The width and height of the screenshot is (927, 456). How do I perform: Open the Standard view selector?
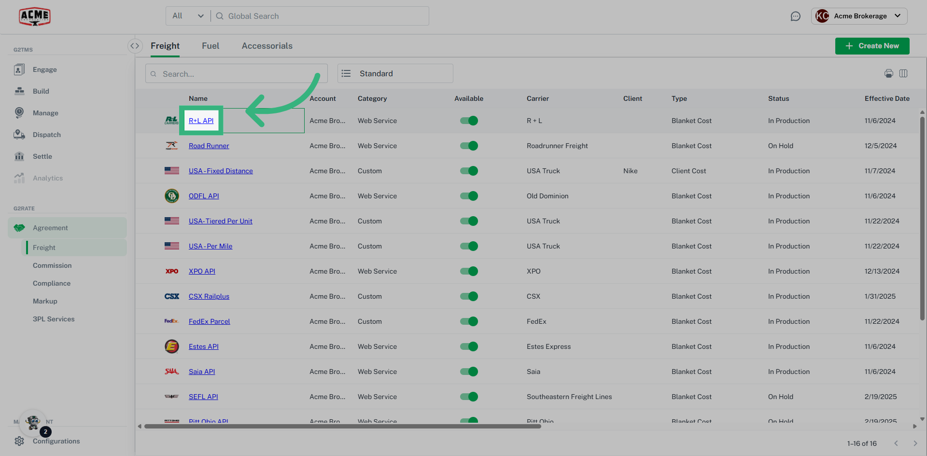pos(395,73)
